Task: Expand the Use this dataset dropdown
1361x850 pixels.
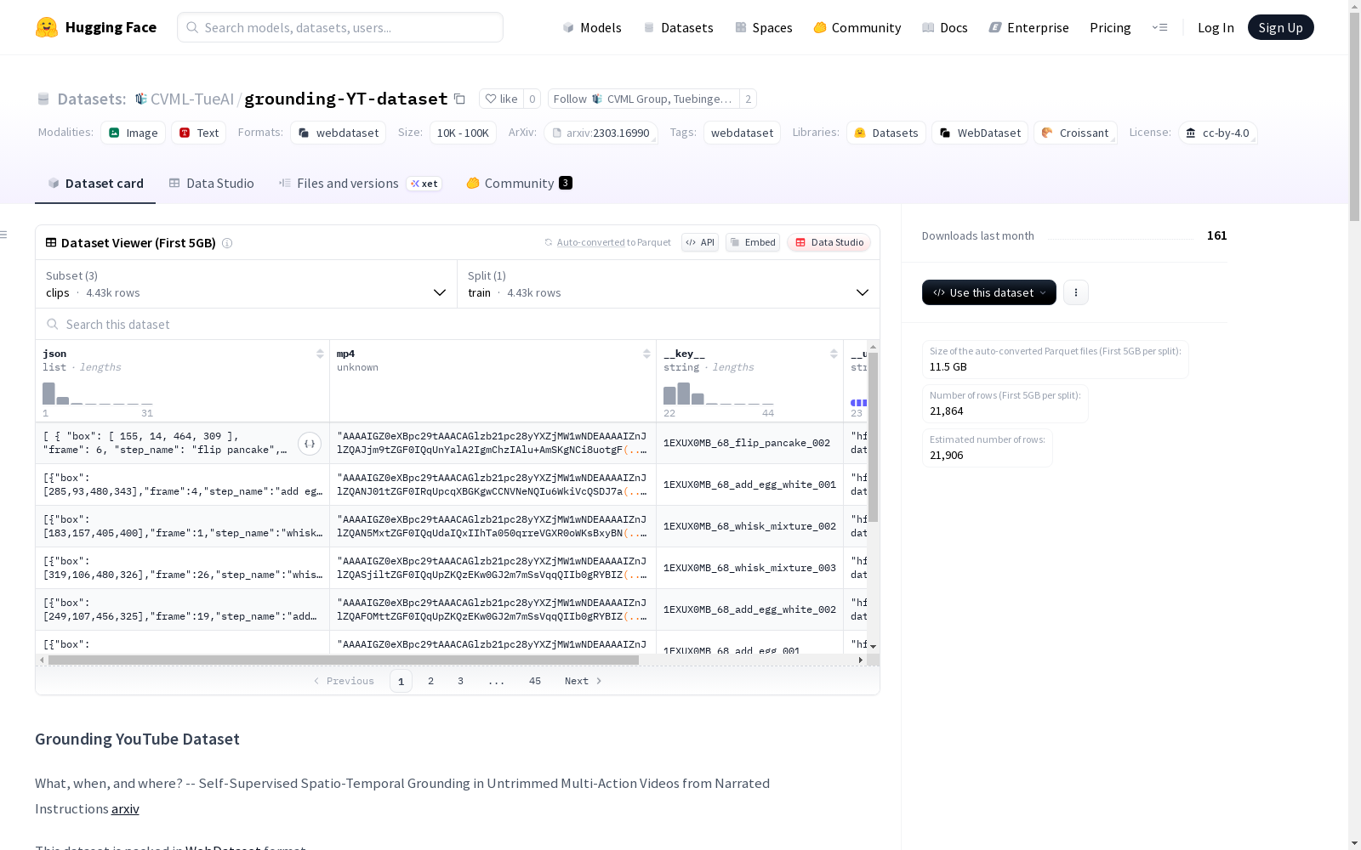Action: (989, 292)
